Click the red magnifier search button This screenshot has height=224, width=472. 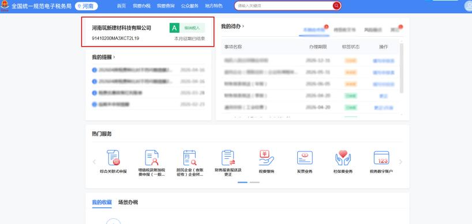[x=336, y=6]
